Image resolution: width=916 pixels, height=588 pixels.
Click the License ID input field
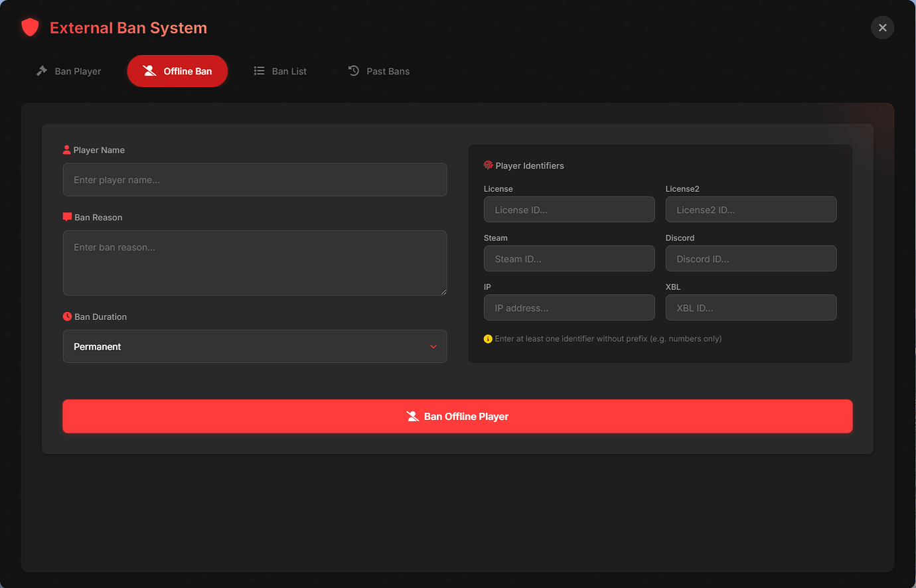tap(569, 209)
